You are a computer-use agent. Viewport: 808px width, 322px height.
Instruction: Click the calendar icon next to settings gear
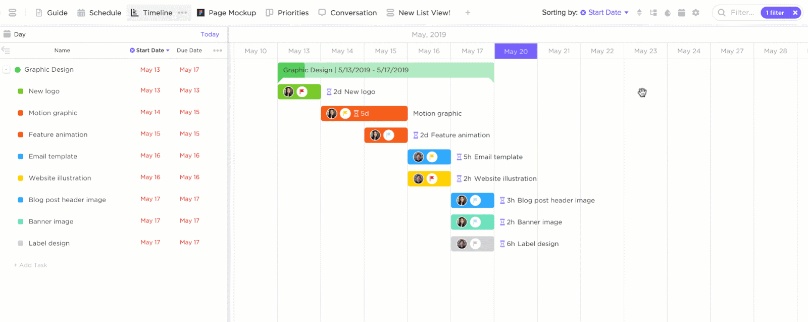(682, 13)
